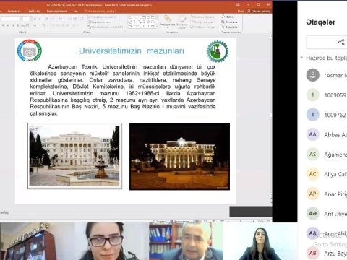Screen dimensions: 347x260
Task: Switch to Reading view icon in status bar
Action: (x=214, y=221)
